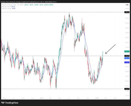Click the EMA (21, close) indicator label
This screenshot has height=106, width=131.
(x=7, y=8)
